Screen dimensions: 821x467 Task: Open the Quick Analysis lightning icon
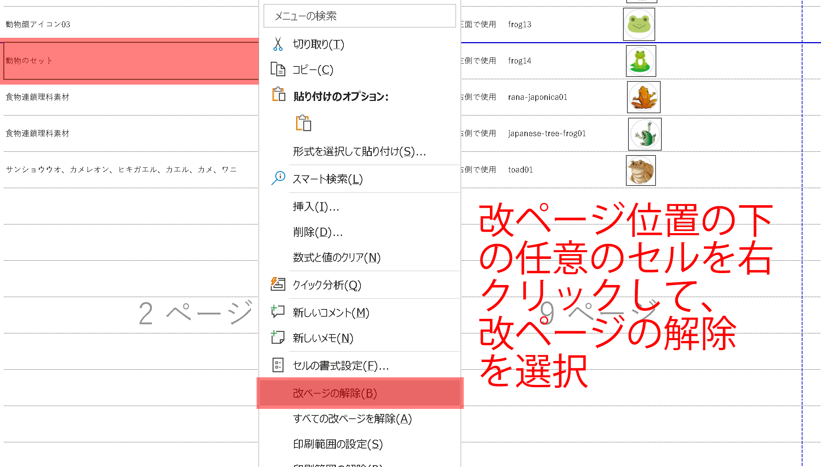[278, 285]
